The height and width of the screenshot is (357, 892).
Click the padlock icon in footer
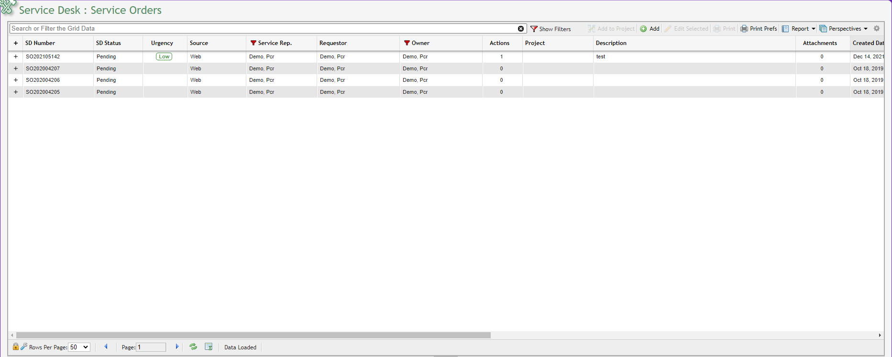point(15,347)
